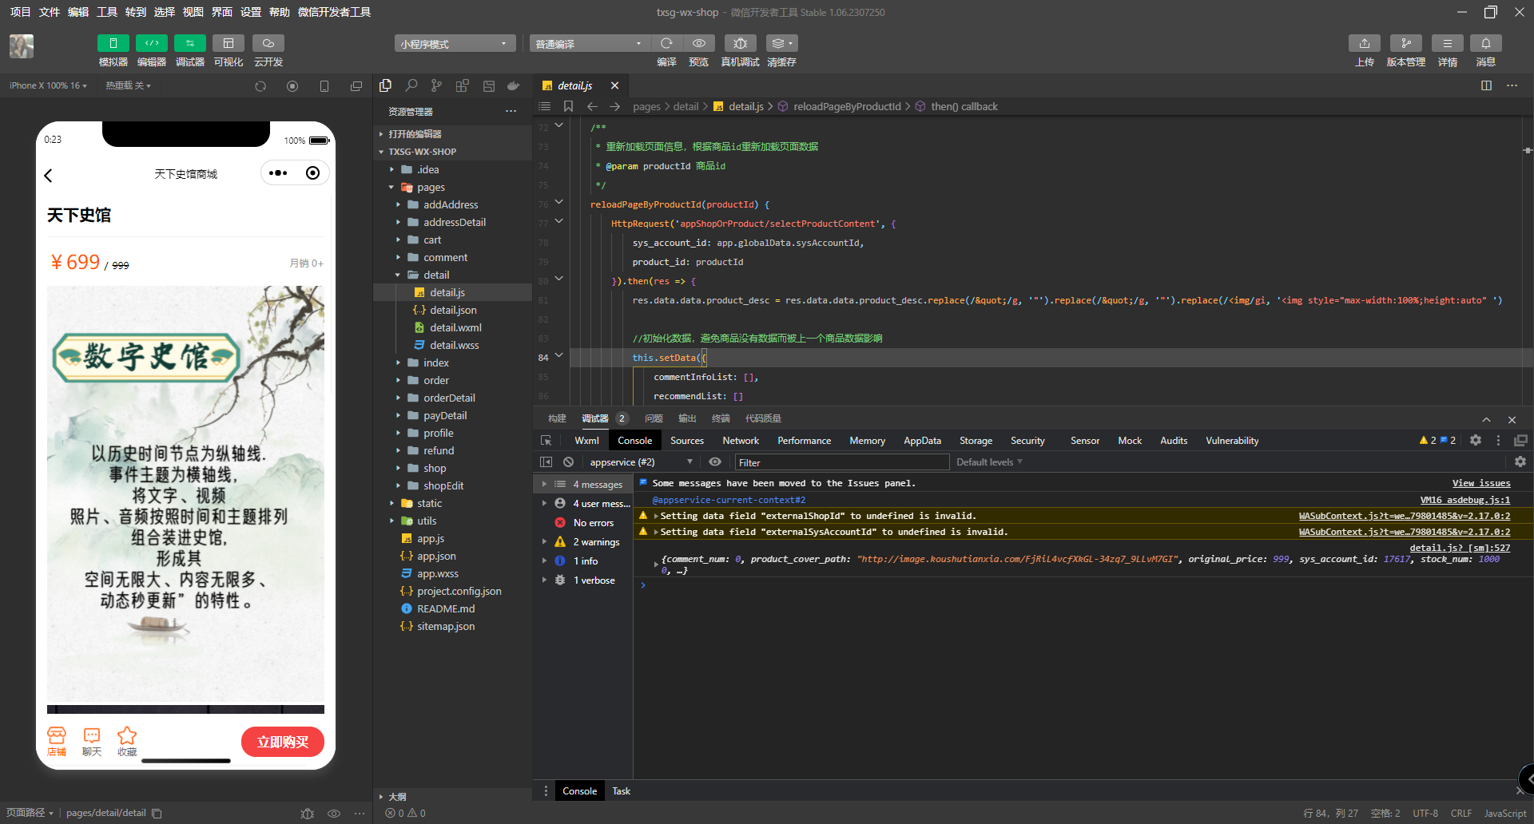This screenshot has width=1534, height=824.
Task: Open the 问题 panel tab
Action: 654,418
